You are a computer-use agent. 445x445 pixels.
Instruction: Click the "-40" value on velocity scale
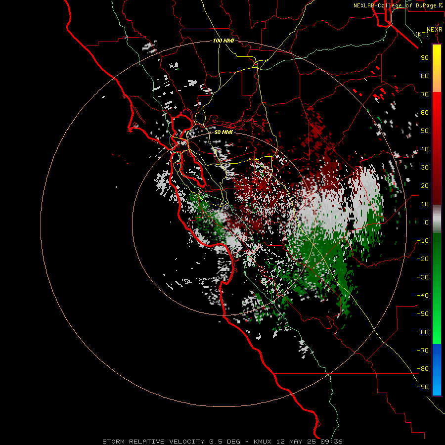pyautogui.click(x=423, y=296)
